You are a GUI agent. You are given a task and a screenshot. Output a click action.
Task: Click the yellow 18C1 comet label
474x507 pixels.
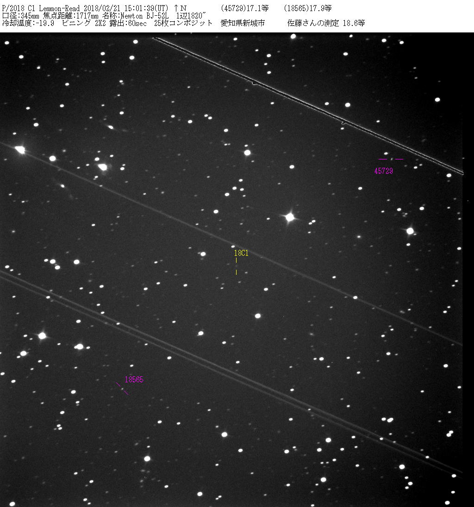point(241,253)
